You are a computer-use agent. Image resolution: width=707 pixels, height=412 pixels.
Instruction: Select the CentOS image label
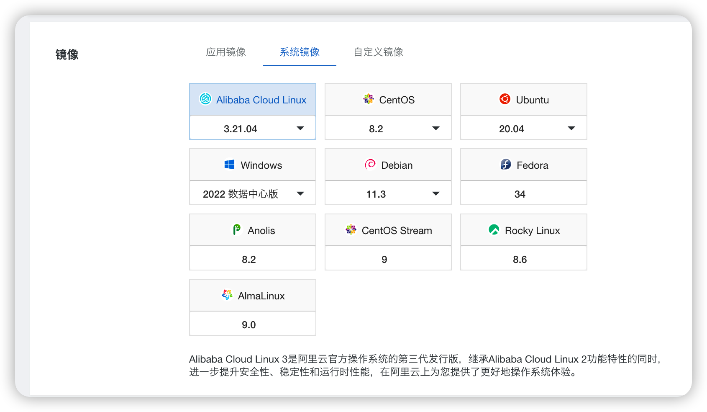tap(397, 100)
